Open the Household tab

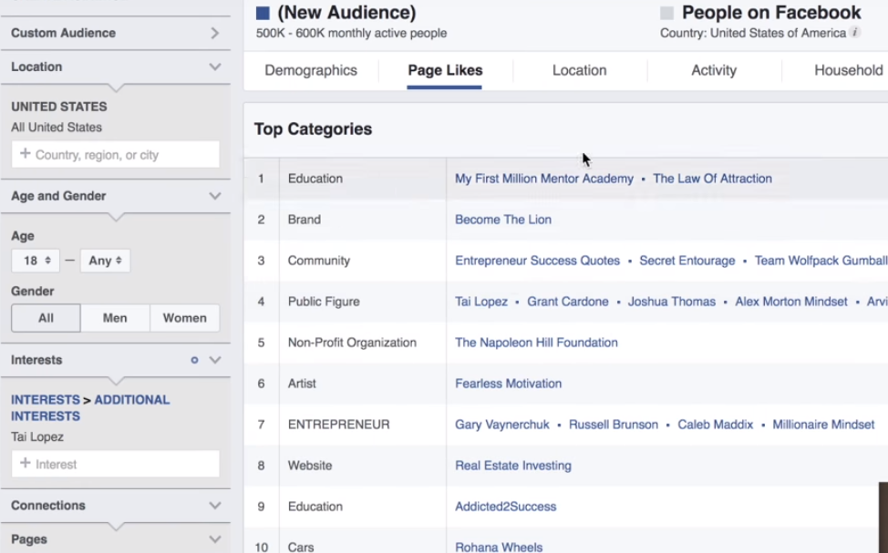point(849,70)
